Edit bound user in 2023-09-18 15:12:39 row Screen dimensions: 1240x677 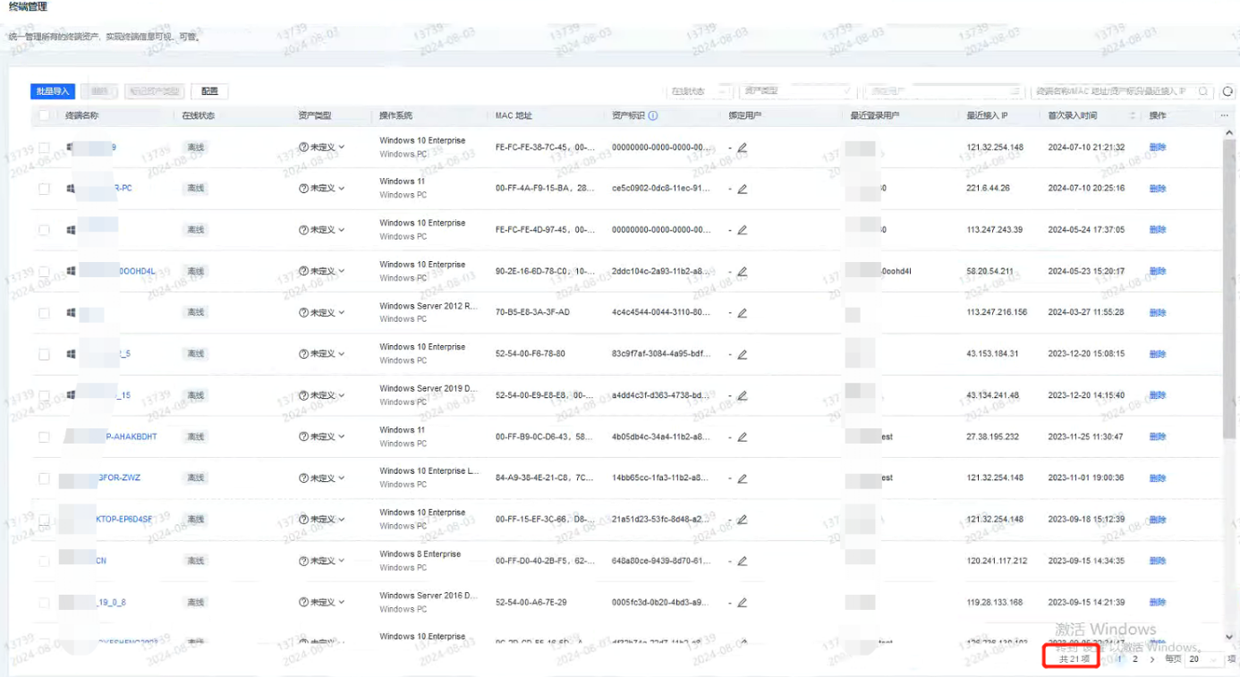click(742, 520)
